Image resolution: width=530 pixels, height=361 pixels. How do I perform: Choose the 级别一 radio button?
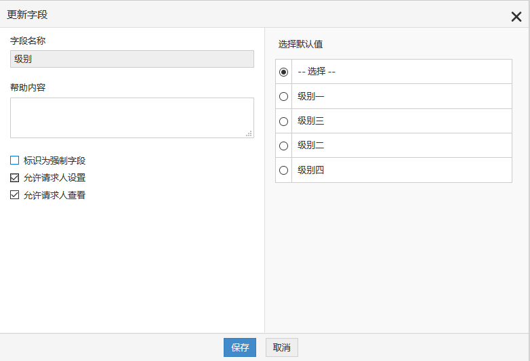pyautogui.click(x=284, y=96)
